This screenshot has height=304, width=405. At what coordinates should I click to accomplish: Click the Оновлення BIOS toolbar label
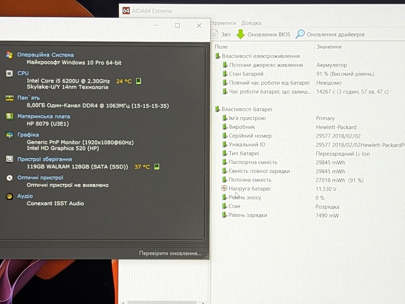pos(269,34)
